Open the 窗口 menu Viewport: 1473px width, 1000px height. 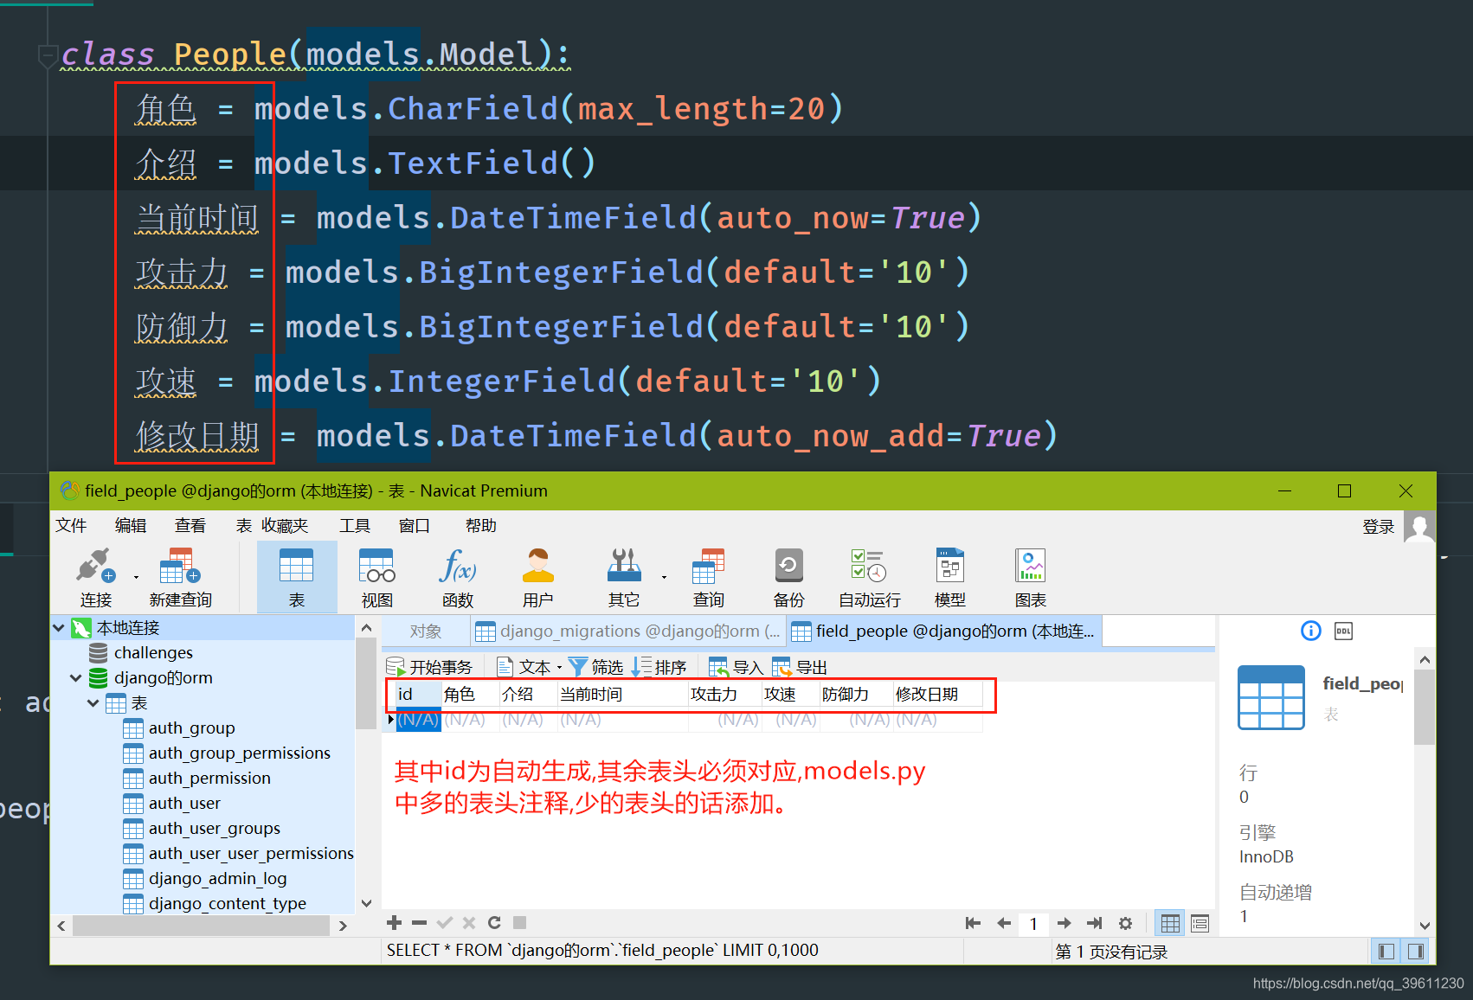click(x=415, y=525)
